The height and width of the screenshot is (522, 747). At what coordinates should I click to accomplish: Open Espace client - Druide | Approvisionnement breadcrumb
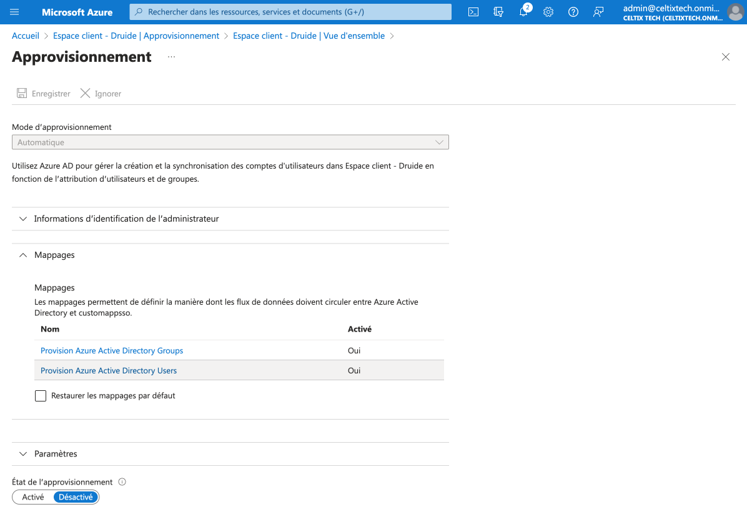[136, 36]
